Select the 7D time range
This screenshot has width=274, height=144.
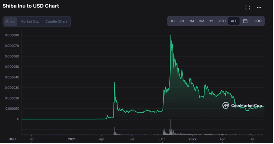tap(182, 21)
